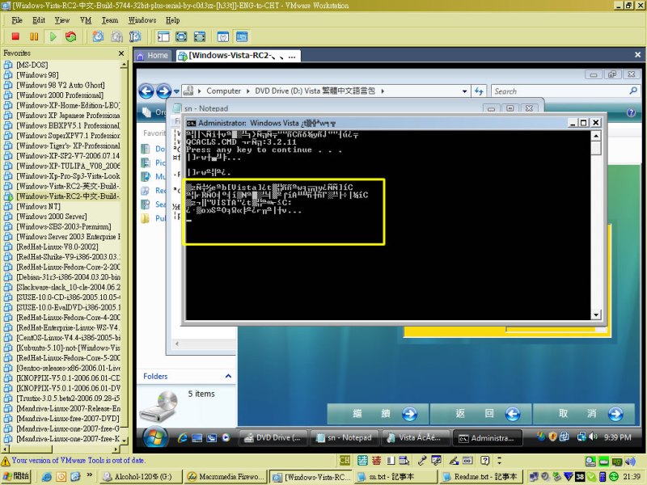Click down arrow of Favorites list scrollbar
The width and height of the screenshot is (647, 485).
click(x=124, y=441)
